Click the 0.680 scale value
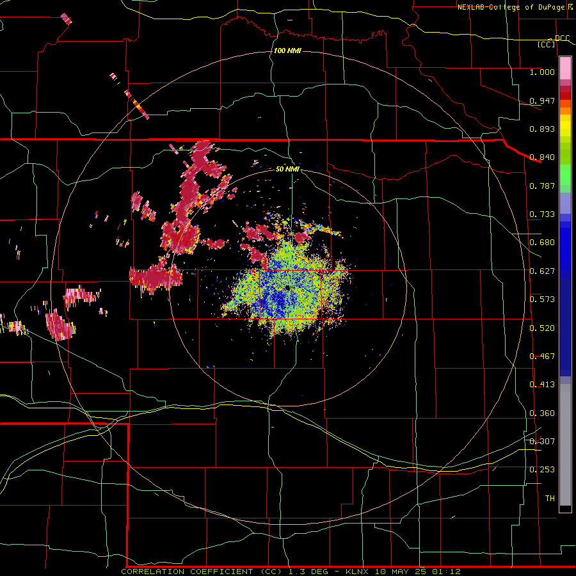The width and height of the screenshot is (576, 576). pos(542,243)
